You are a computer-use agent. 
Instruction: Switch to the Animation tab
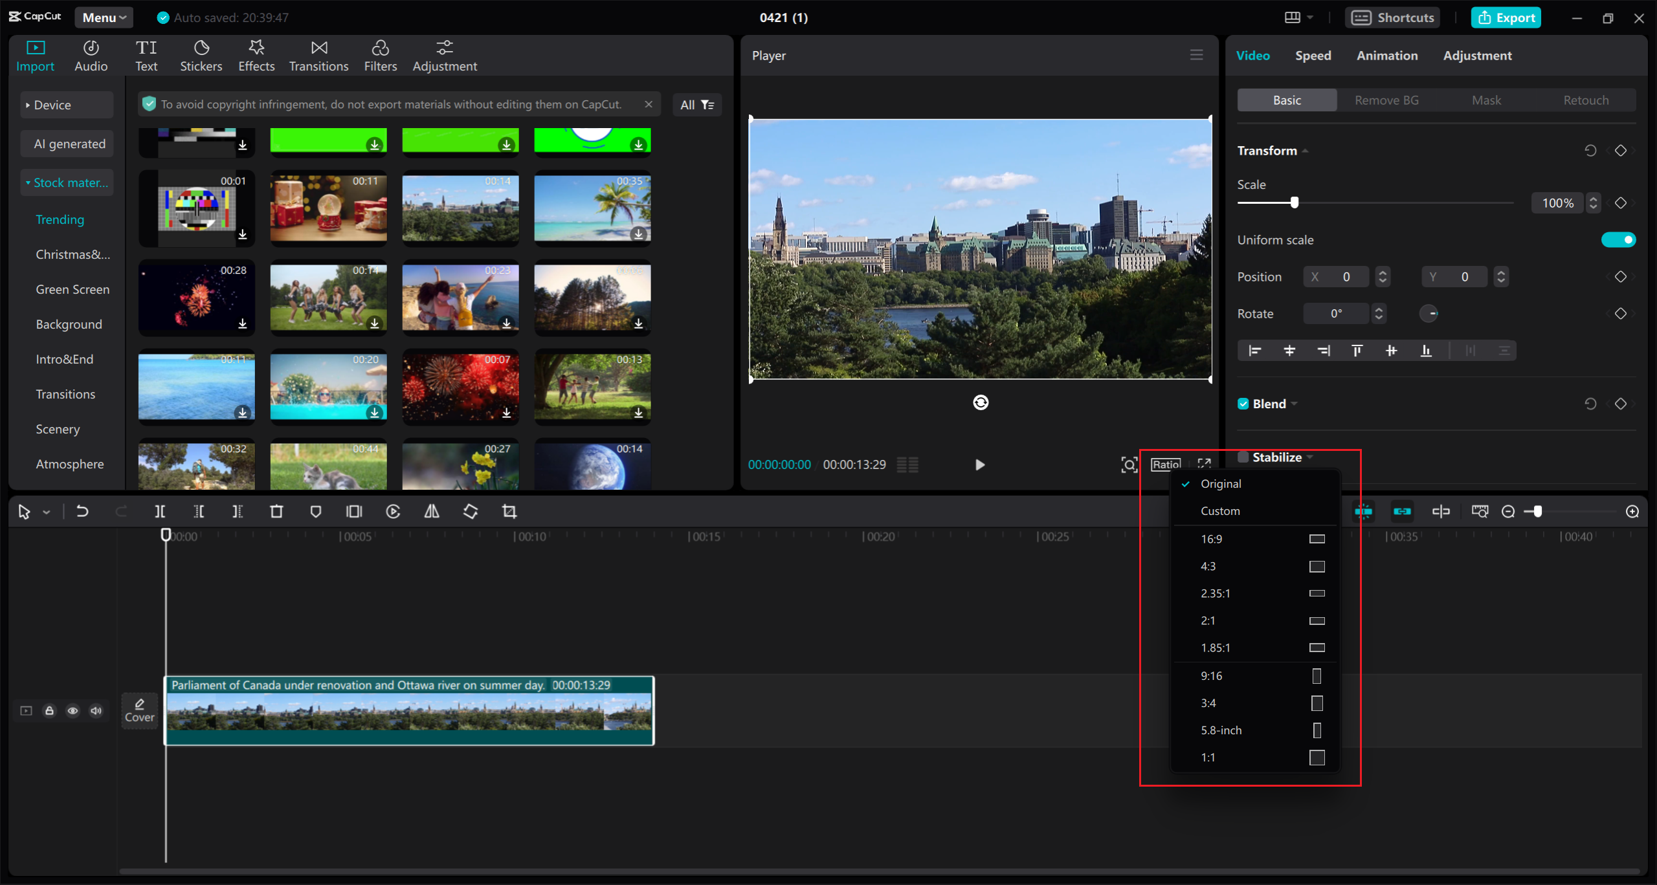tap(1385, 55)
